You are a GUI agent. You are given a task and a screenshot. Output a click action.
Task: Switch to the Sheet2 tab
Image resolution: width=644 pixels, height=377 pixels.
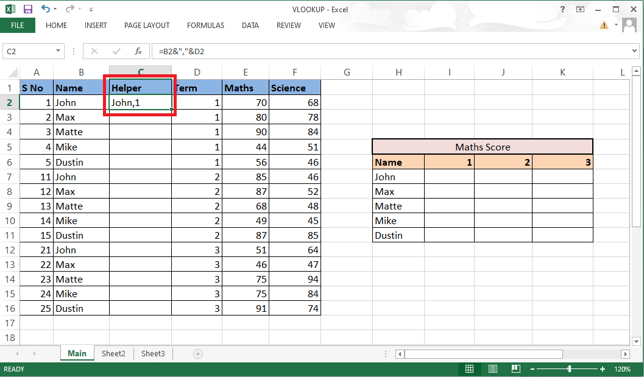click(113, 354)
